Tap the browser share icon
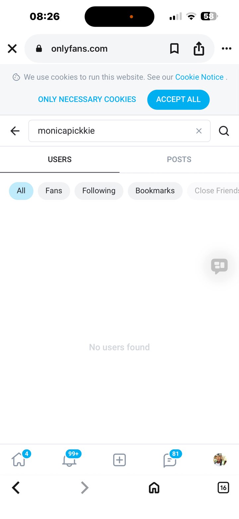The width and height of the screenshot is (239, 519). pos(199,49)
